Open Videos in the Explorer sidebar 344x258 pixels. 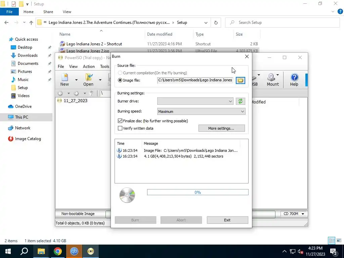point(20,96)
